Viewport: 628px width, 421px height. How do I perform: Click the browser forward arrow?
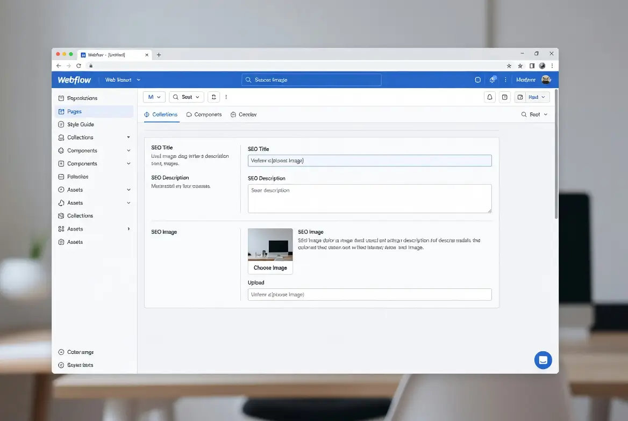(69, 66)
